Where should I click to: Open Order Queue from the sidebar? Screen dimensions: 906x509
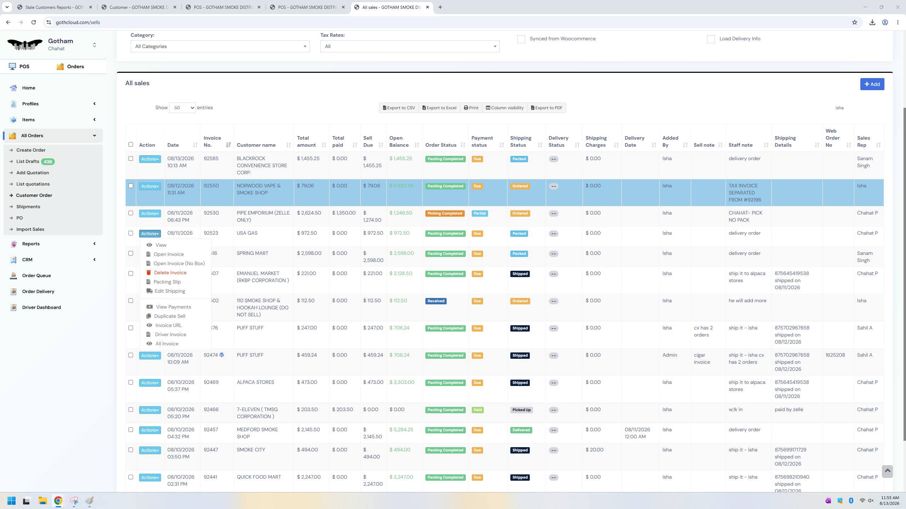[x=36, y=275]
